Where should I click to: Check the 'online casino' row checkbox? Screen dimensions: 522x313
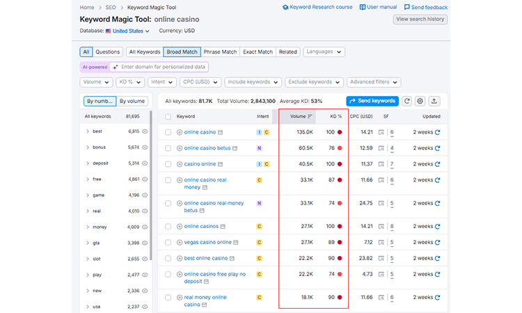[x=168, y=132]
